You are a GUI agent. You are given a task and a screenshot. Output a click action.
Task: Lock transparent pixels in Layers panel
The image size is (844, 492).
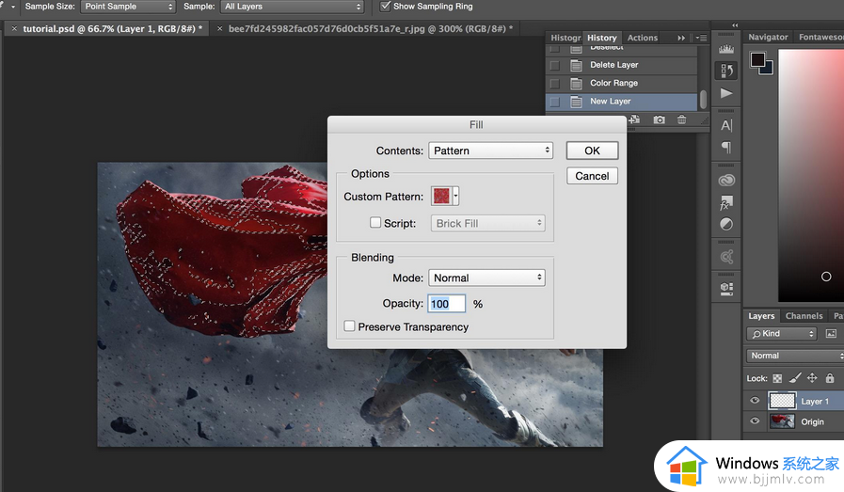click(x=777, y=378)
